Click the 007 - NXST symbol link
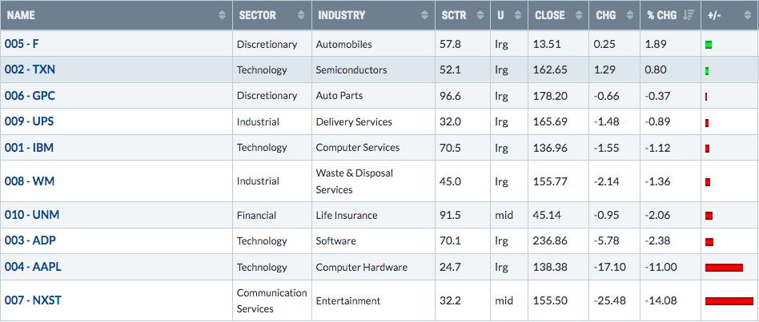 pos(33,300)
